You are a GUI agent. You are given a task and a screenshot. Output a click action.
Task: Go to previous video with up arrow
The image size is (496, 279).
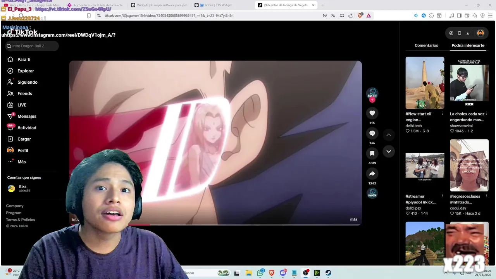pos(389,134)
